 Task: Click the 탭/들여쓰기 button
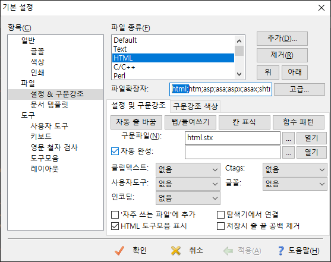[x=190, y=122]
